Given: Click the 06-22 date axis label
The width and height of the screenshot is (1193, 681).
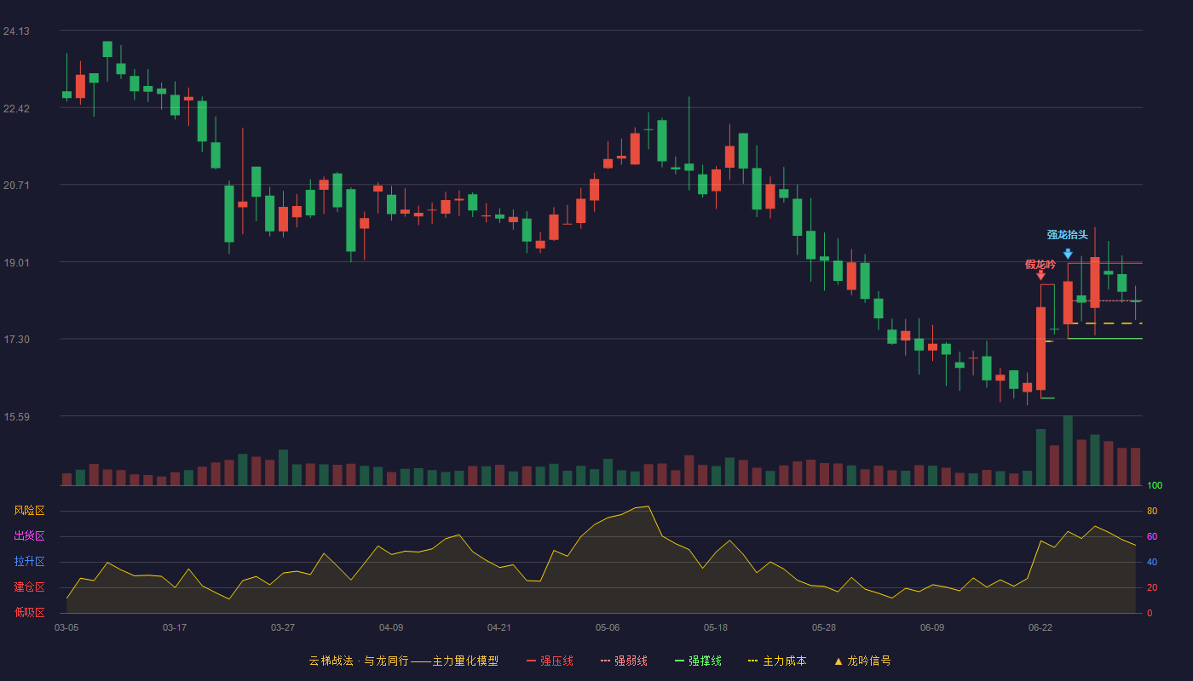Looking at the screenshot, I should 1040,627.
